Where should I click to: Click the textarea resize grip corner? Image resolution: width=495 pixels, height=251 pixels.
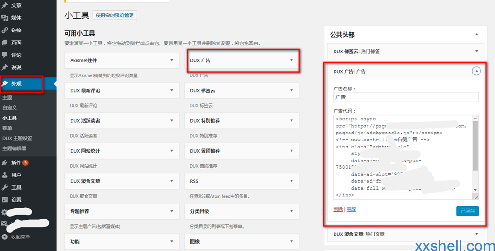click(x=475, y=196)
